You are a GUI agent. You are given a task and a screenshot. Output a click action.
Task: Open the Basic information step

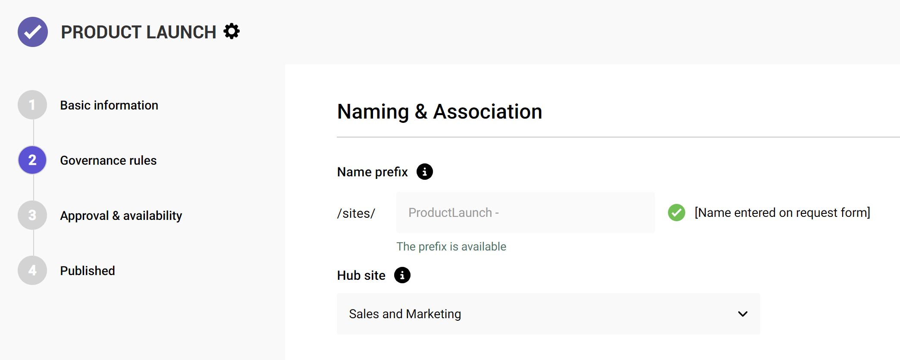click(x=109, y=105)
